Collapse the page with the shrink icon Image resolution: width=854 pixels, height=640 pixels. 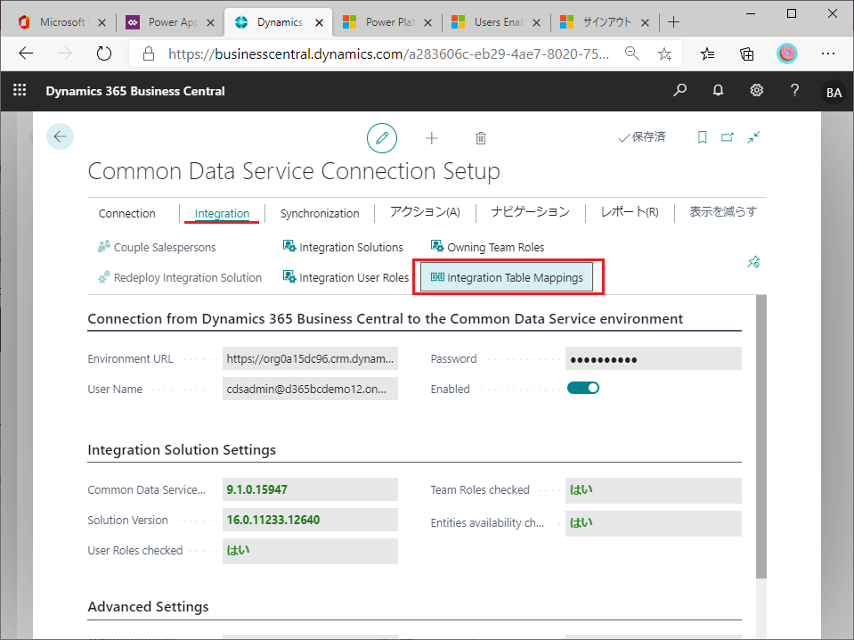[753, 137]
